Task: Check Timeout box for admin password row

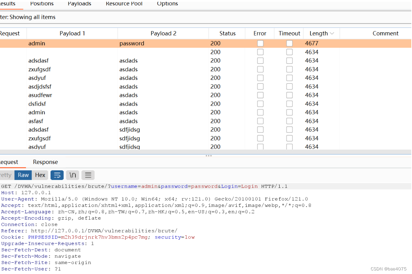Action: pos(289,44)
